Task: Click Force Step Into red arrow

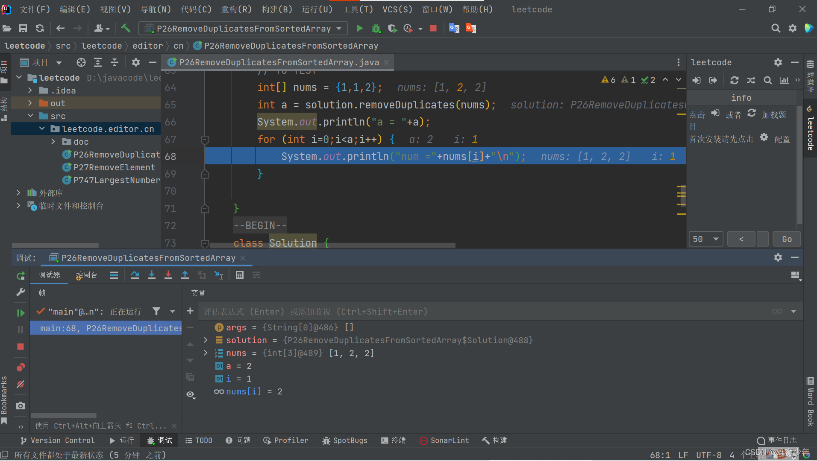Action: (168, 275)
